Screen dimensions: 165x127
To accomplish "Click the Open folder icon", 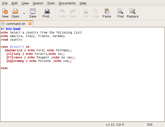I will pyautogui.click(x=15, y=11).
